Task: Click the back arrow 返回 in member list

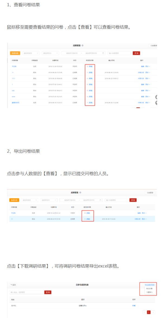Action: click(x=13, y=285)
